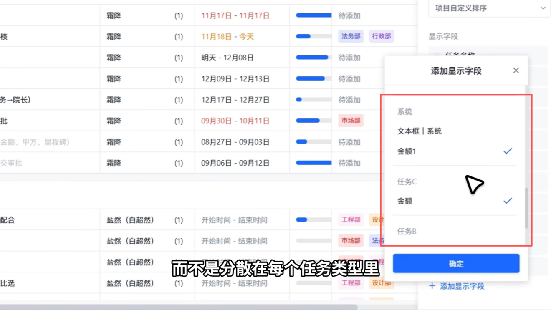Click the dialog's vertical scrollbar thumb

526,208
